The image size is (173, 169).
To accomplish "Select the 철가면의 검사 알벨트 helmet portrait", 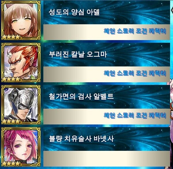I will [x=21, y=105].
